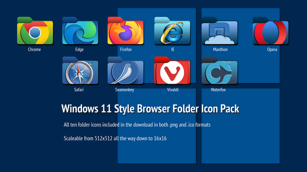Click the "Vivaldi" label text
The width and height of the screenshot is (307, 172).
(173, 90)
